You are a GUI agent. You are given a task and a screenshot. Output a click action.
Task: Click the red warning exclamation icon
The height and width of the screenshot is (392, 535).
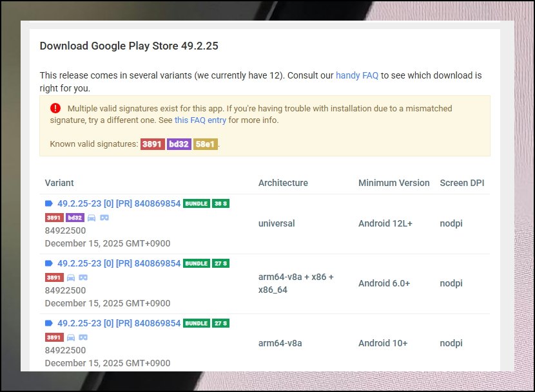(x=55, y=108)
